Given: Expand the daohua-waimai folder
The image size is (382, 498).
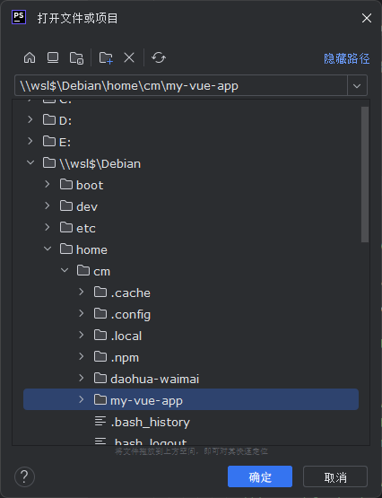Looking at the screenshot, I should tap(82, 378).
